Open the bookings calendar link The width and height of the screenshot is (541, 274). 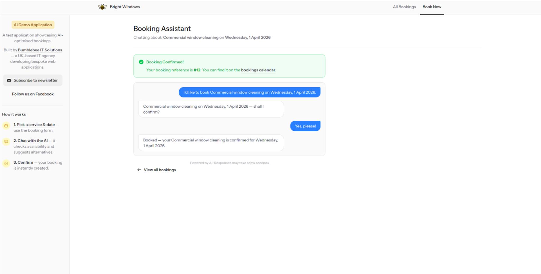click(258, 70)
